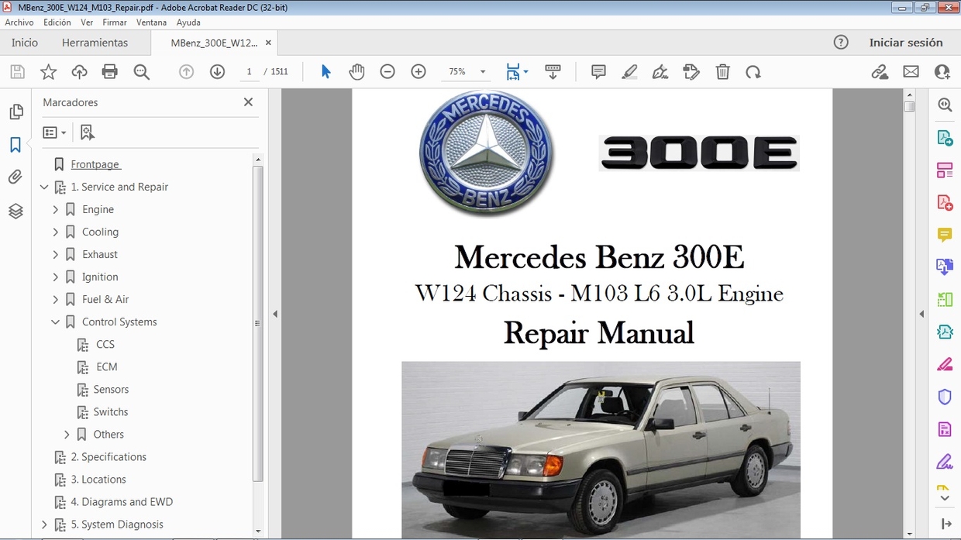
Task: Select the highlighter pen tool
Action: tap(629, 72)
